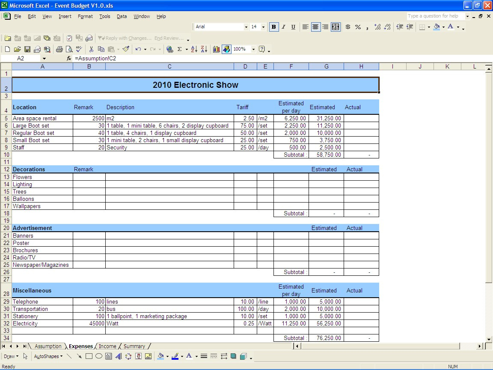Switch to the Income sheet tab

[107, 346]
